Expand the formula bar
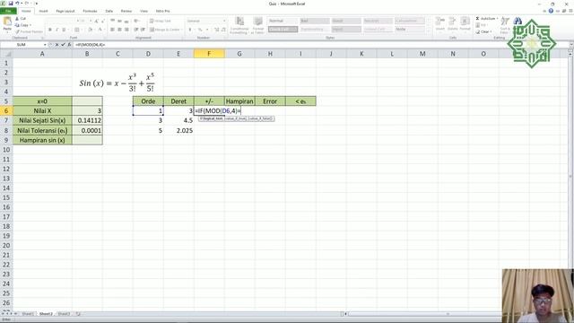Viewport: 574px width, 323px height. (x=571, y=45)
